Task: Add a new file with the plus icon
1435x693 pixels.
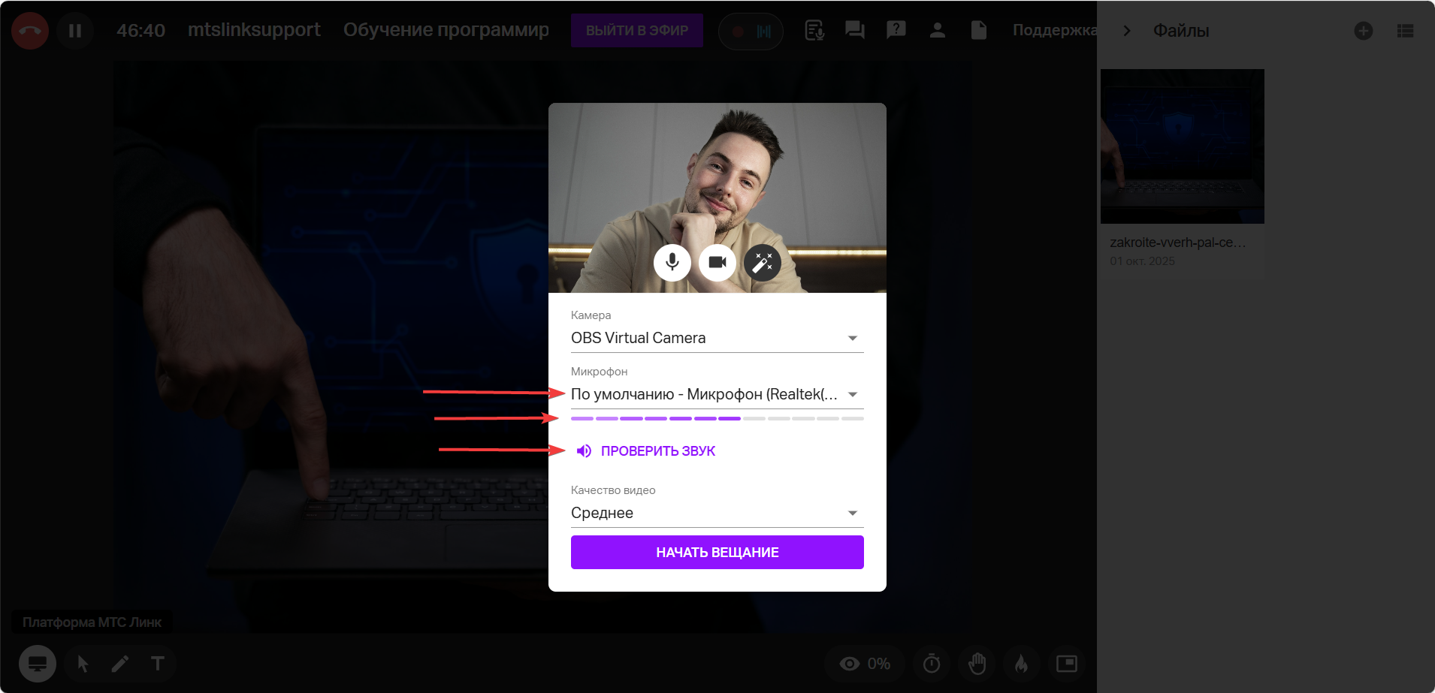Action: click(x=1364, y=31)
